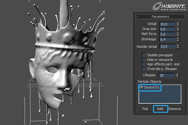This screenshot has width=188, height=125.
Task: Click the Add button
Action: pos(160,109)
